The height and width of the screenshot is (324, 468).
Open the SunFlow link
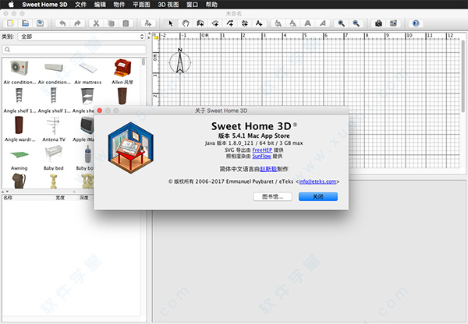click(x=262, y=157)
